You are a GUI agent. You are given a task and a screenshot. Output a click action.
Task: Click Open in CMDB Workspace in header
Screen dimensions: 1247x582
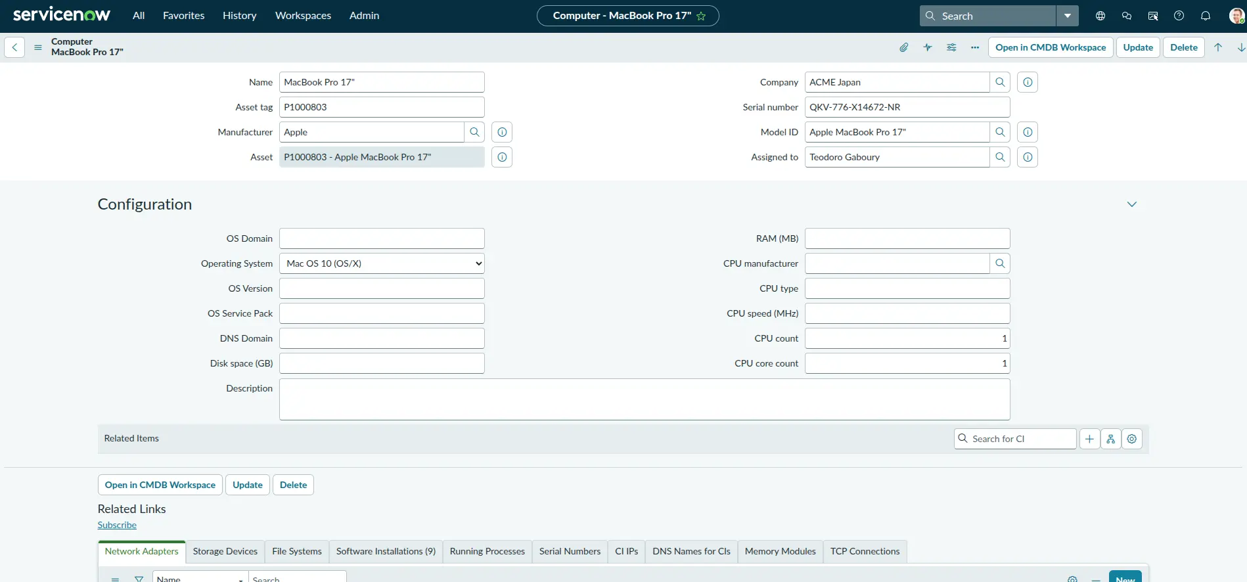coord(1051,47)
